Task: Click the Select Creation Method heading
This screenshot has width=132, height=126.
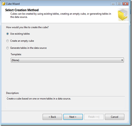Action: (x=22, y=10)
